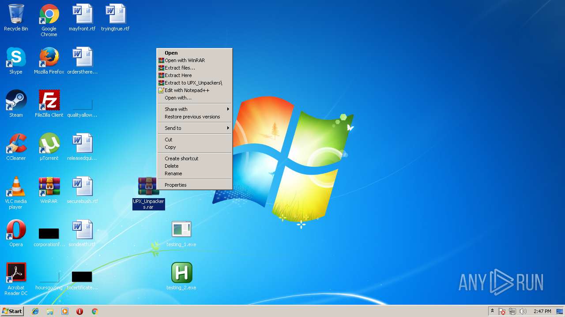The height and width of the screenshot is (317, 565).
Task: Open the Recycle Bin desktop icon
Action: (x=16, y=18)
